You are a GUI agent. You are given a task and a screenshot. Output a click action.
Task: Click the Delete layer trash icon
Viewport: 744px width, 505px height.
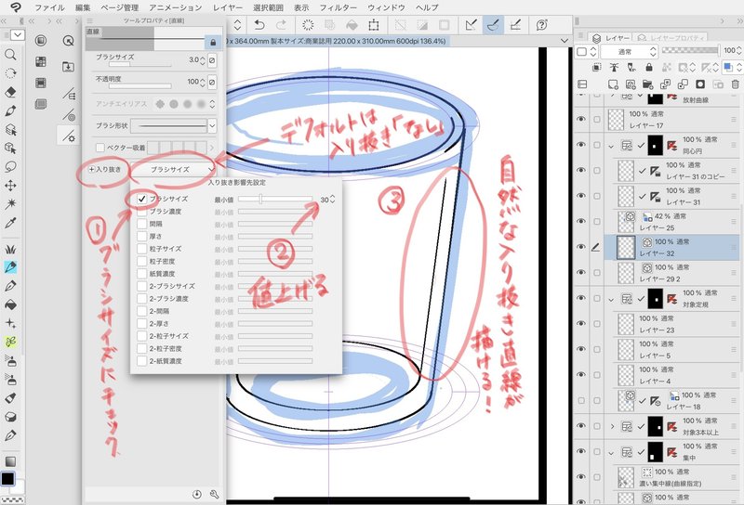735,84
